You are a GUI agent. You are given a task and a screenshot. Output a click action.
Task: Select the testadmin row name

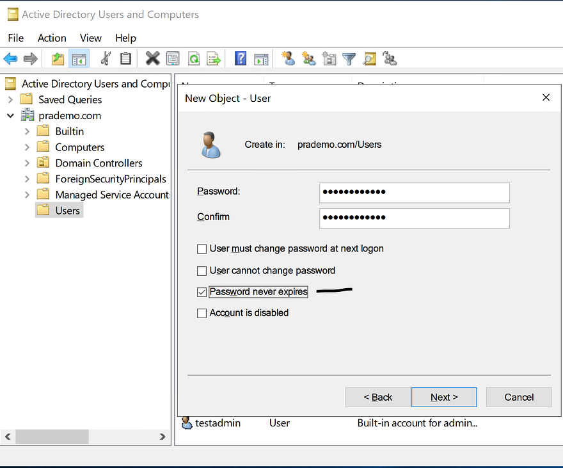tap(218, 423)
